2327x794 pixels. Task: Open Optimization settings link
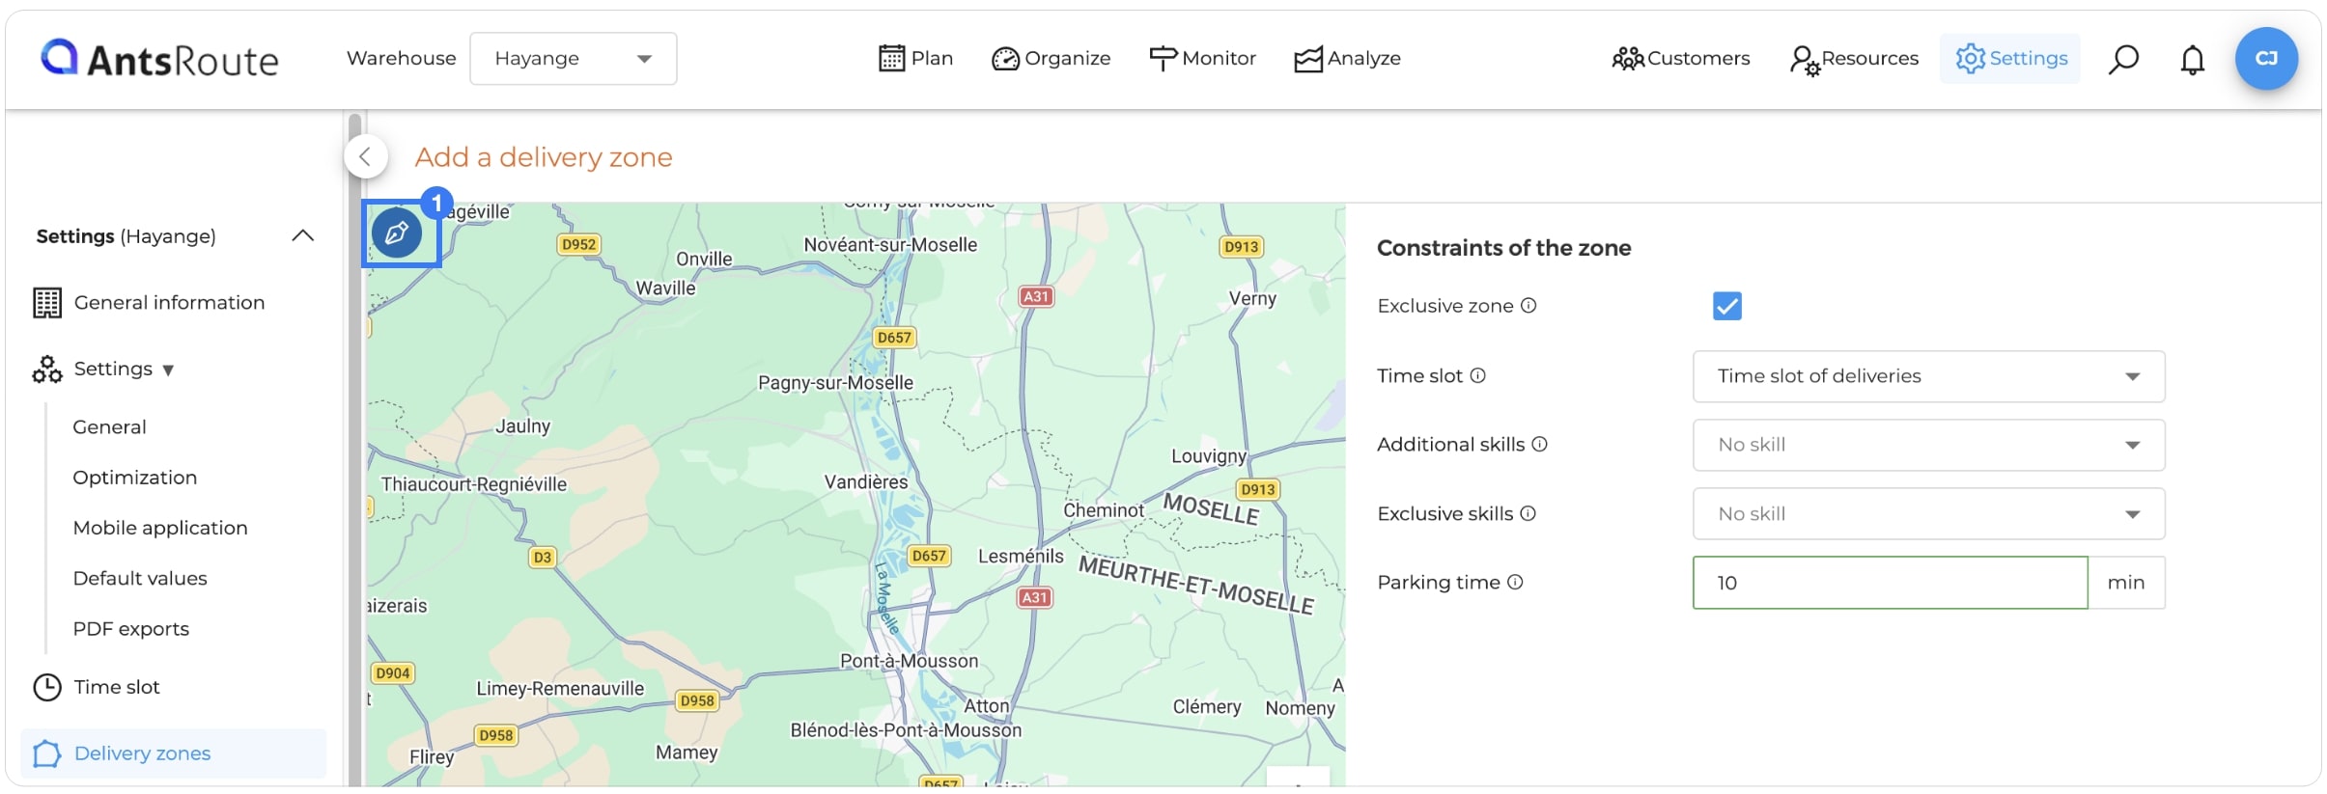(135, 478)
